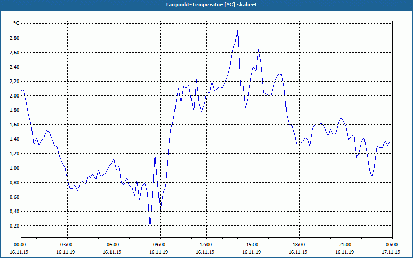Click the 0,60 y-axis value
This screenshot has width=413, height=258.
[15, 197]
